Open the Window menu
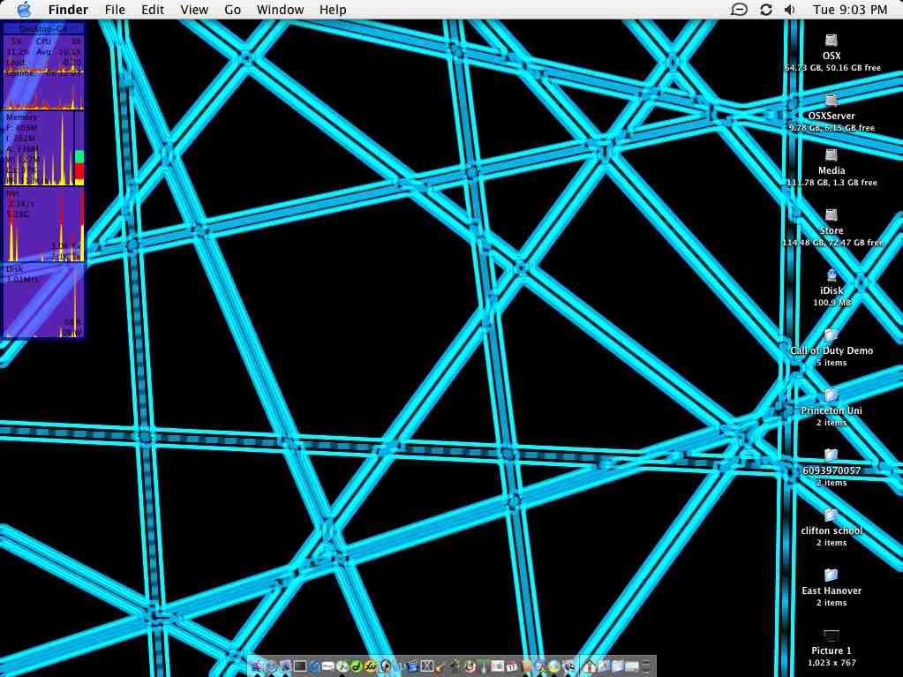Screen dimensions: 903x677 (x=280, y=10)
